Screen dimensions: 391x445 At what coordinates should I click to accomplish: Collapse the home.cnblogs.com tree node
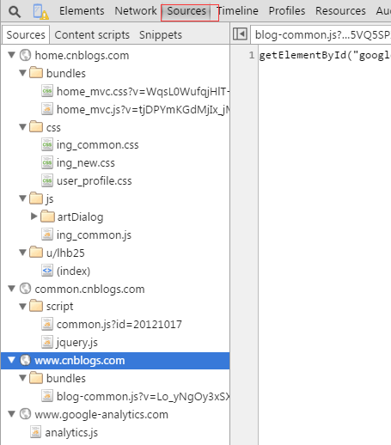[11, 54]
